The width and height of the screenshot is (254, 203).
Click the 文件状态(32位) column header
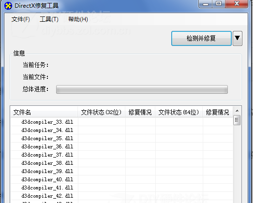point(101,112)
